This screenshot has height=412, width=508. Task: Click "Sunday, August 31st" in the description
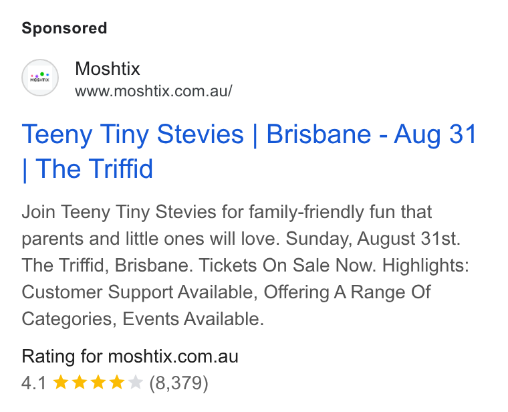pos(372,239)
